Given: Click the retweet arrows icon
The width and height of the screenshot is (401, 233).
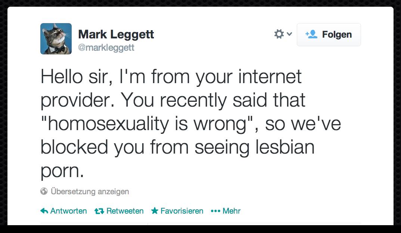Looking at the screenshot, I should 99,211.
